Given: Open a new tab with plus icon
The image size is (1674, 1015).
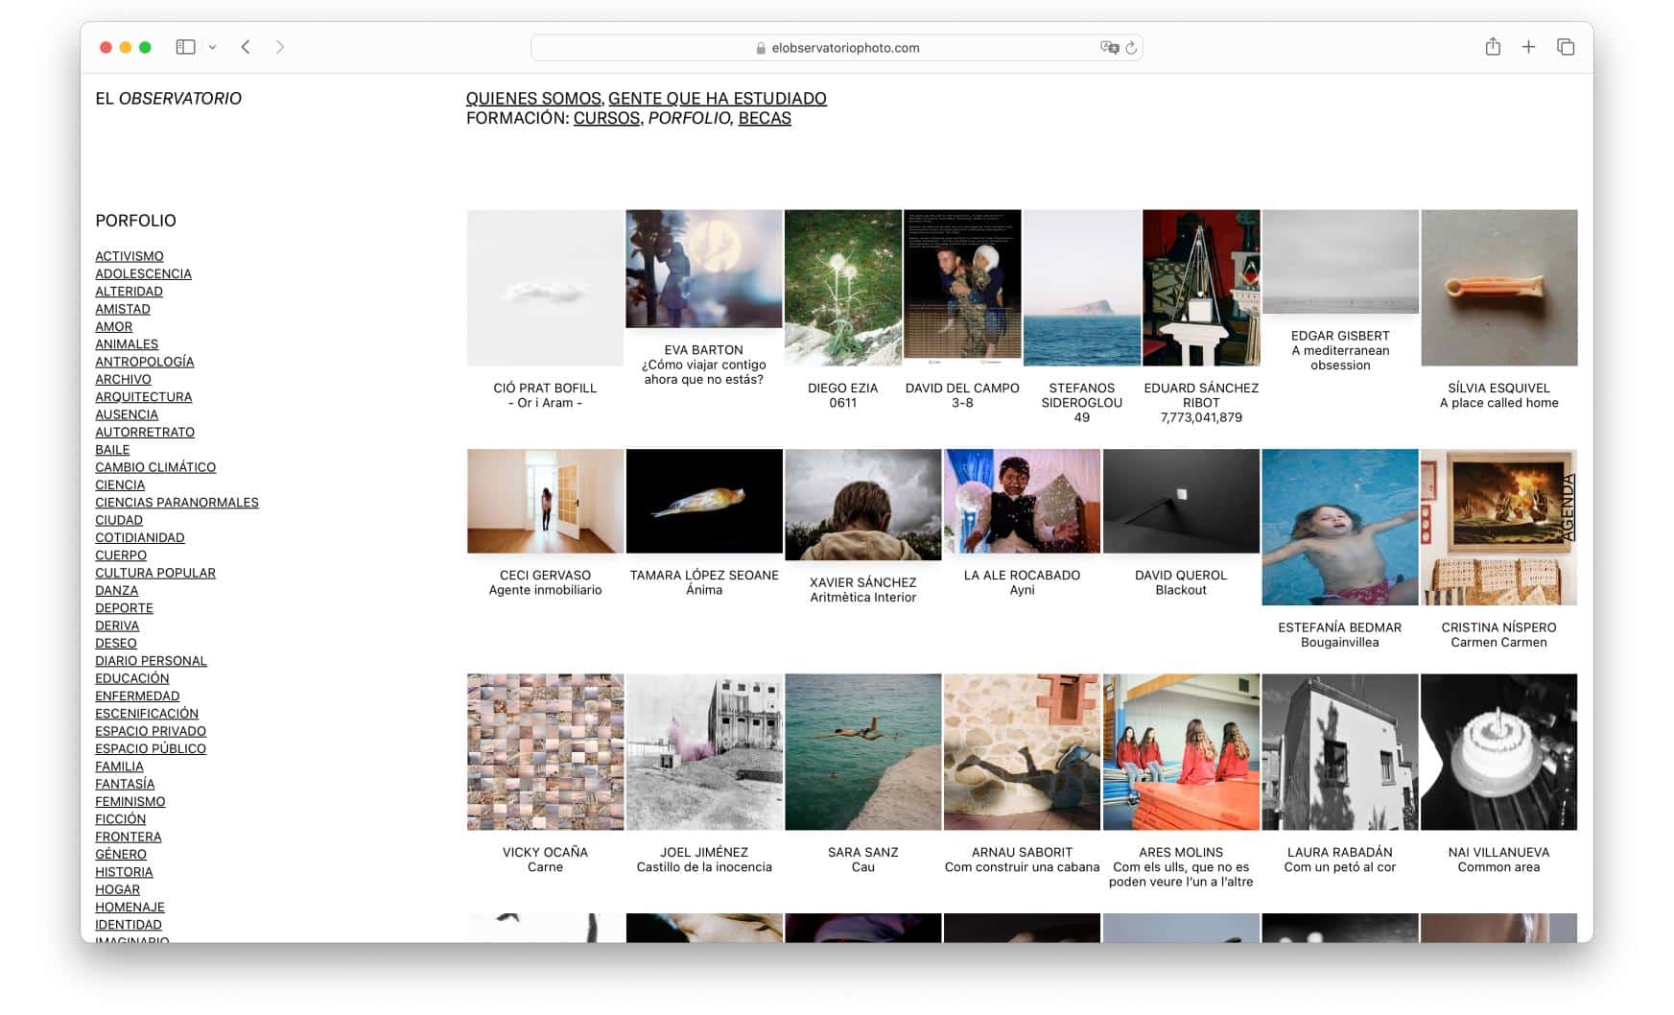Looking at the screenshot, I should coord(1528,46).
